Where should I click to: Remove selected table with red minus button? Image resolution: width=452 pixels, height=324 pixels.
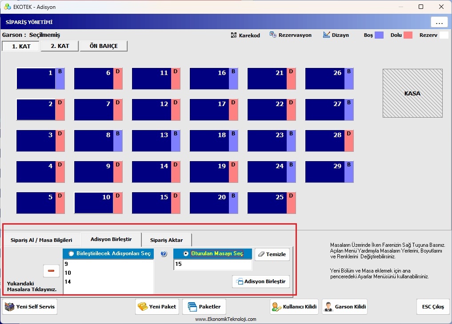51,271
